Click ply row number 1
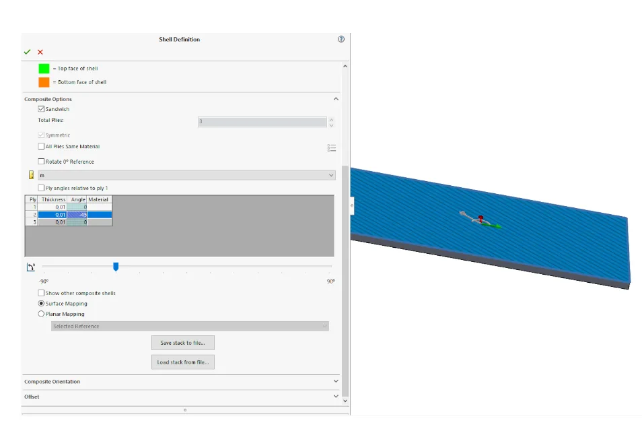Viewport: 642px width, 437px height. click(x=32, y=207)
